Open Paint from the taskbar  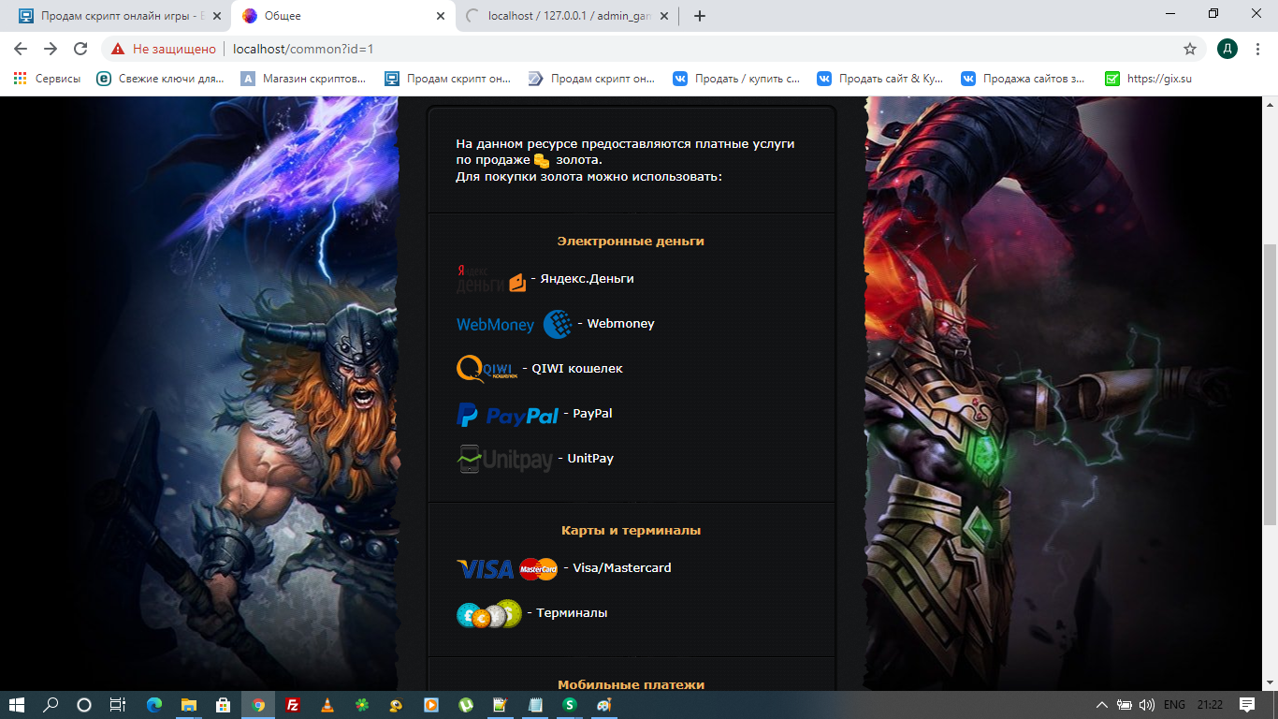(603, 705)
